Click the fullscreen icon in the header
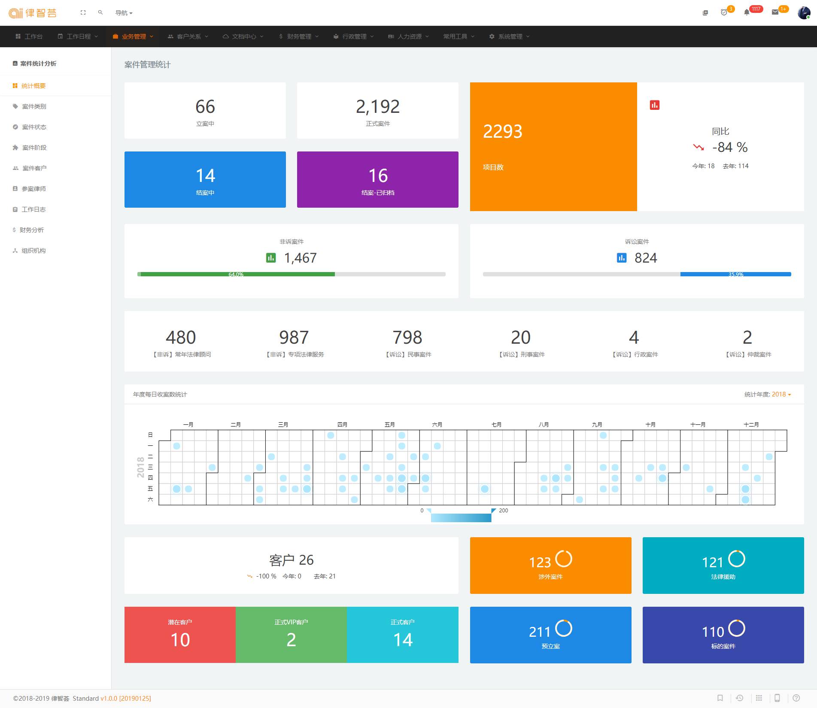 pos(83,13)
